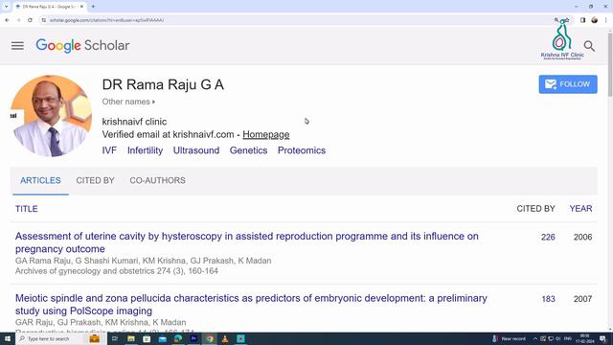Select the Genetics interest tag

[x=248, y=150]
